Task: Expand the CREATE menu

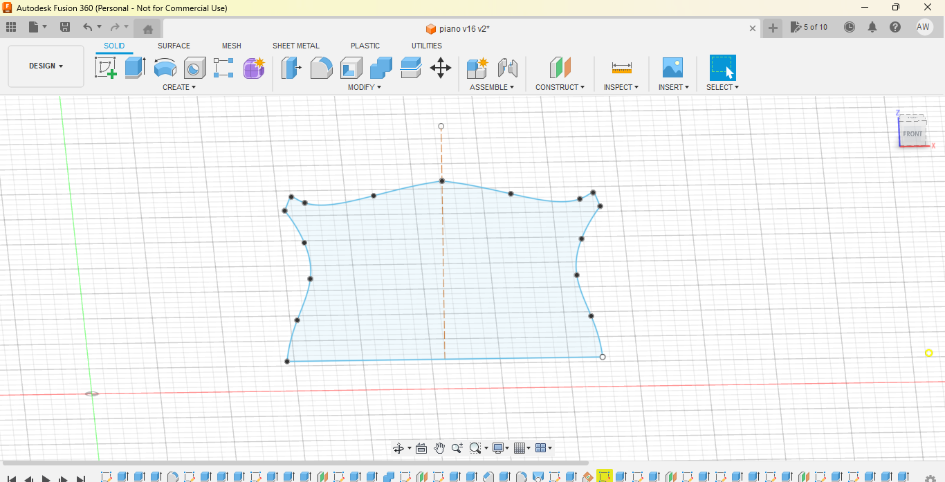Action: (x=179, y=87)
